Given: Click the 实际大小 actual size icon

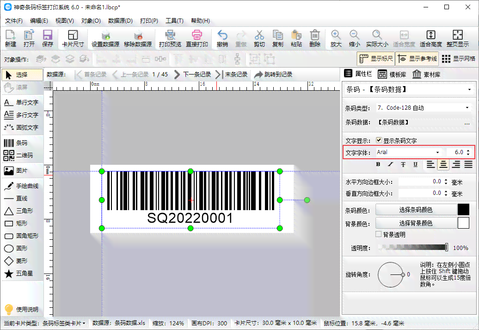Looking at the screenshot, I should pos(377,38).
